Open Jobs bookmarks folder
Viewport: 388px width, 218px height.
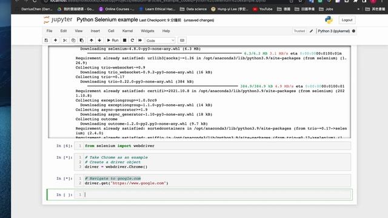point(326,9)
